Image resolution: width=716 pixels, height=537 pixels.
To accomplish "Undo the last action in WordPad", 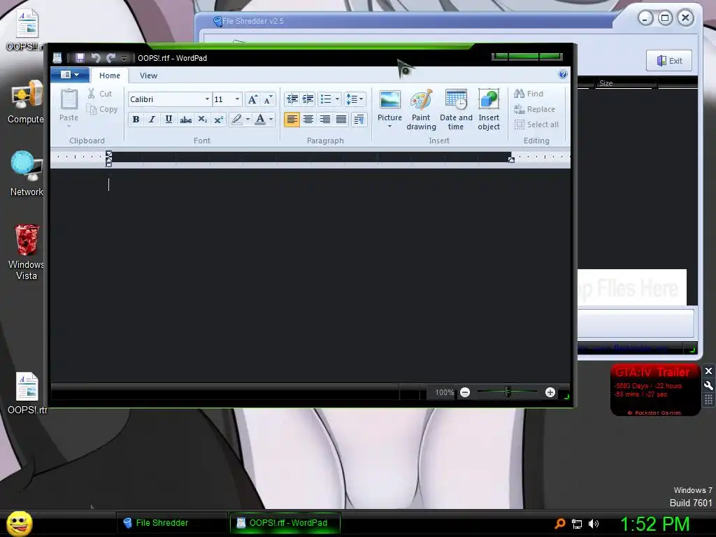I will [x=95, y=58].
